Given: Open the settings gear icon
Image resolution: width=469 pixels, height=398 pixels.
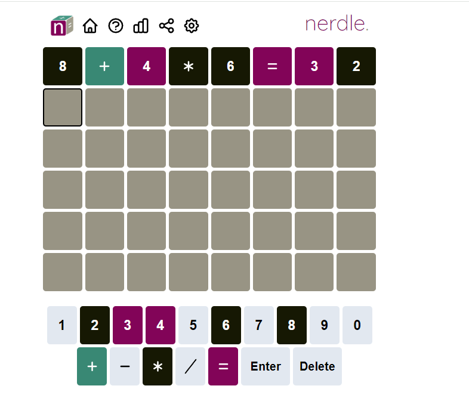Looking at the screenshot, I should pyautogui.click(x=192, y=26).
